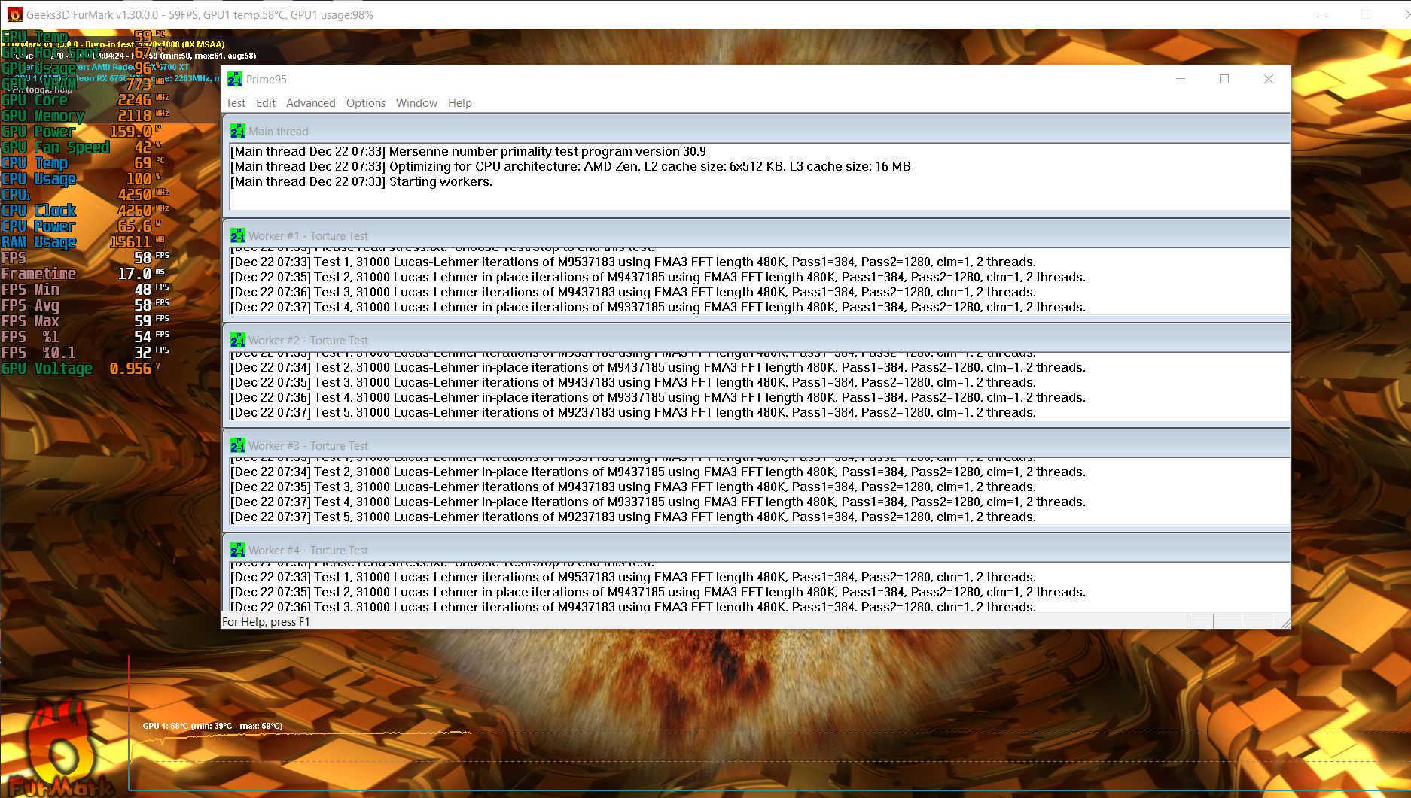
Task: Click Worker #3's Test 4 log line
Action: [658, 502]
